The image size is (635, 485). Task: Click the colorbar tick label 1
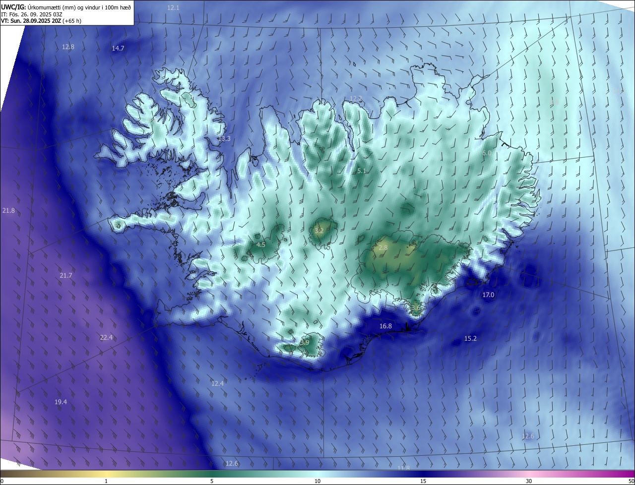click(106, 481)
